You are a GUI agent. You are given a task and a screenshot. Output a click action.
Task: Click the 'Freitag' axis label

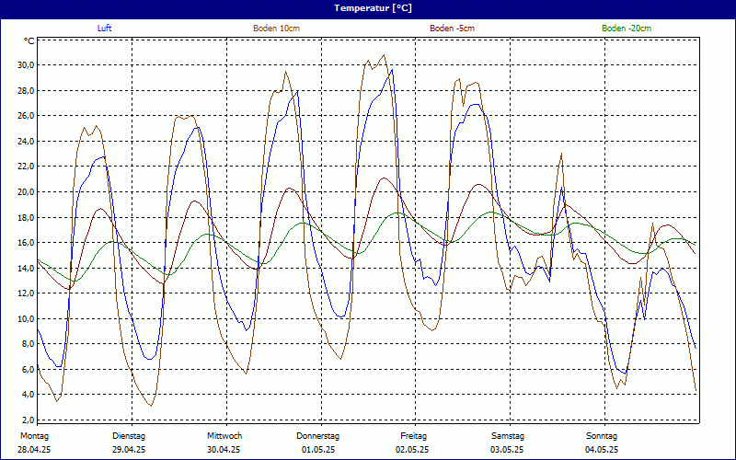point(413,436)
